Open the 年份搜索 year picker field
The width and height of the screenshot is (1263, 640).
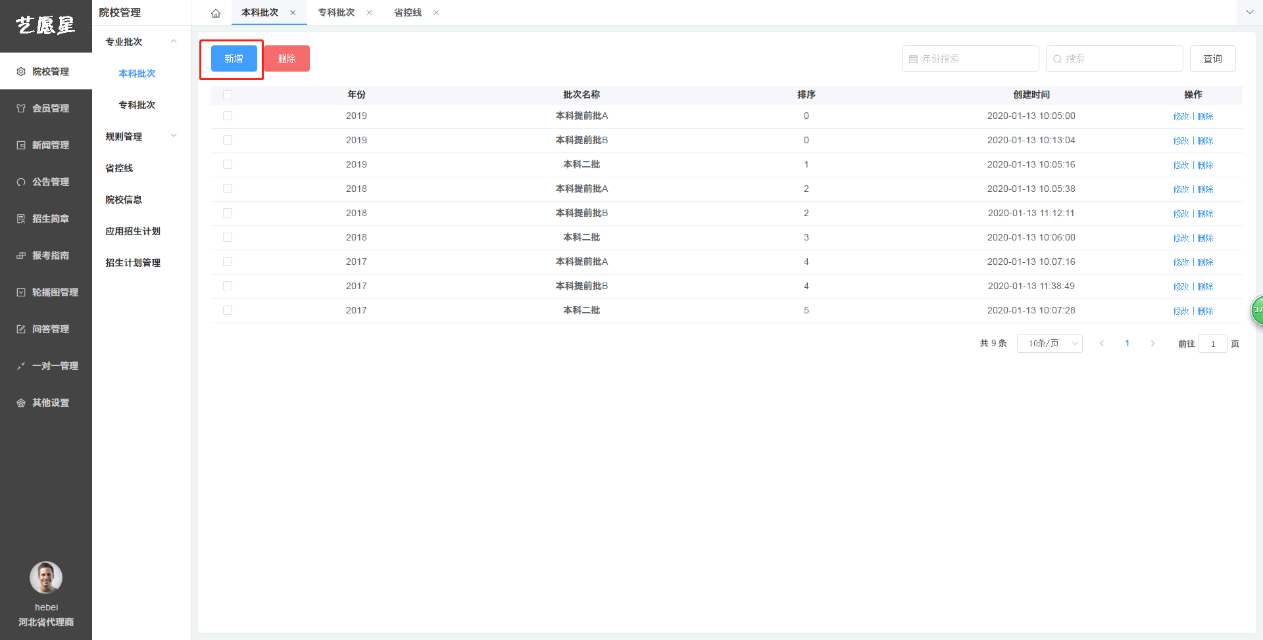(970, 58)
